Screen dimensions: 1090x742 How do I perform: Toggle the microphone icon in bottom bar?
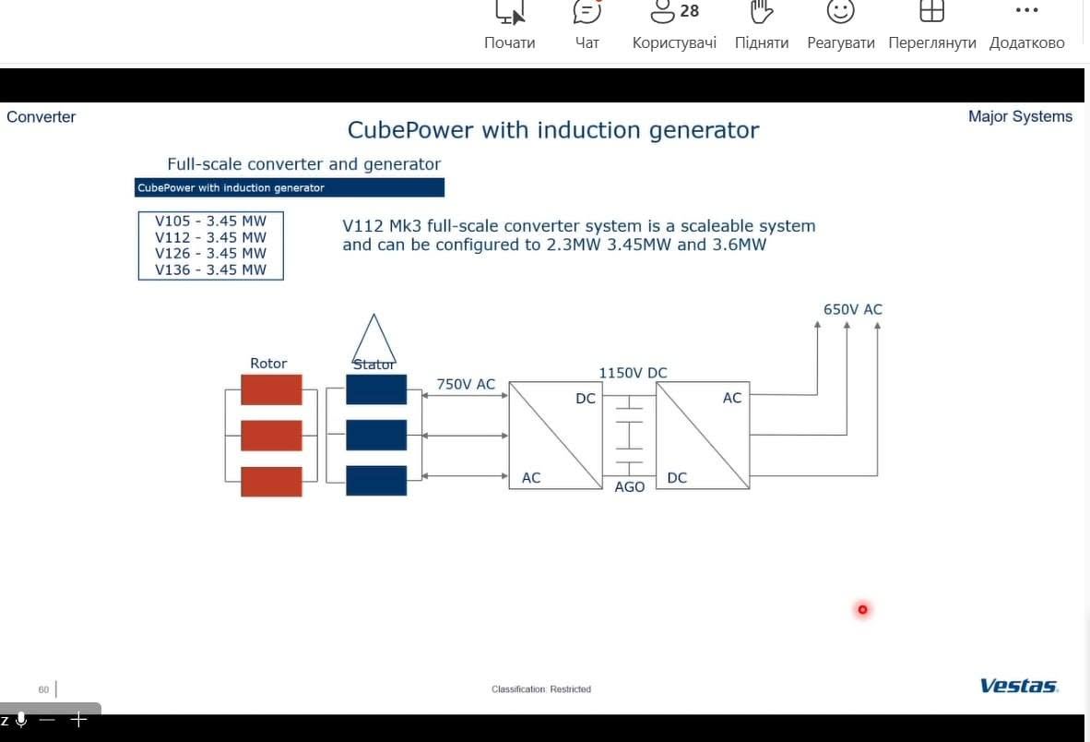point(21,720)
